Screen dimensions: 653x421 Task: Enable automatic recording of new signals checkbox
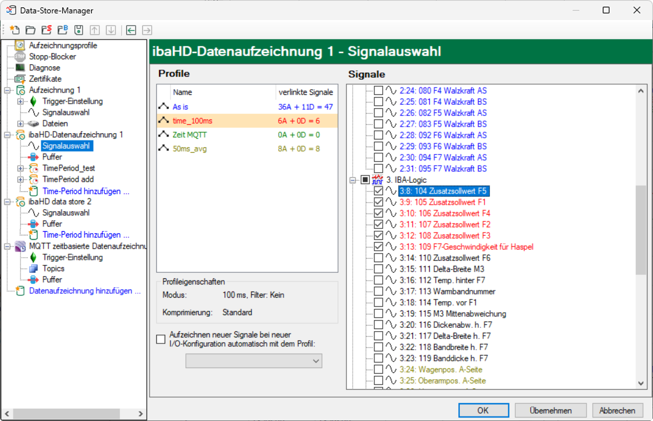(161, 339)
